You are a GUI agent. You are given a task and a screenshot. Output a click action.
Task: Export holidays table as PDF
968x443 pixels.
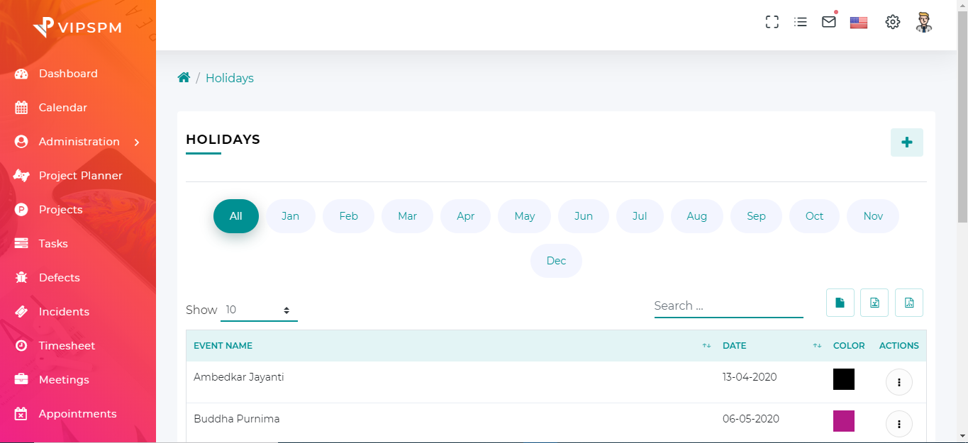908,303
